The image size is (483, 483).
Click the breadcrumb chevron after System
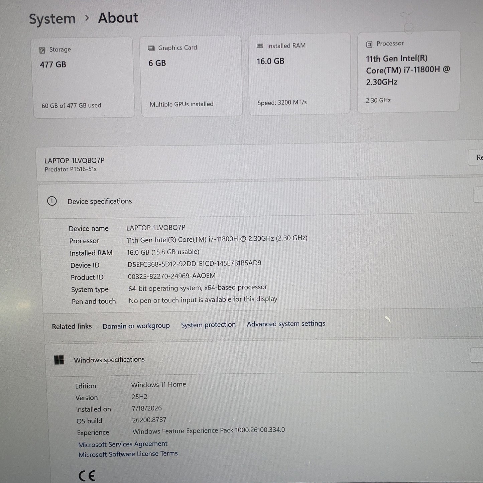pos(87,18)
